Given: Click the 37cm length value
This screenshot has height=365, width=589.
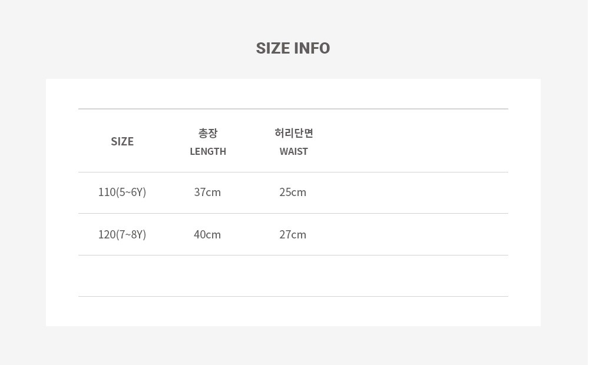Looking at the screenshot, I should click(207, 193).
